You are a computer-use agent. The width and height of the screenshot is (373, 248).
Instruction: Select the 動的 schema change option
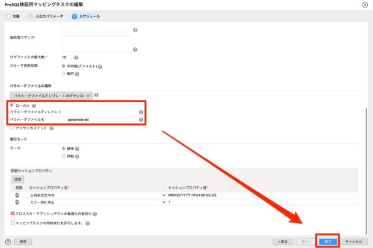[x=64, y=74]
